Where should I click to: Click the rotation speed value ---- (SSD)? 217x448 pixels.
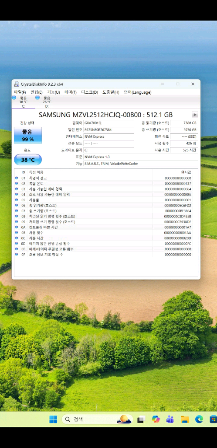[184, 136]
